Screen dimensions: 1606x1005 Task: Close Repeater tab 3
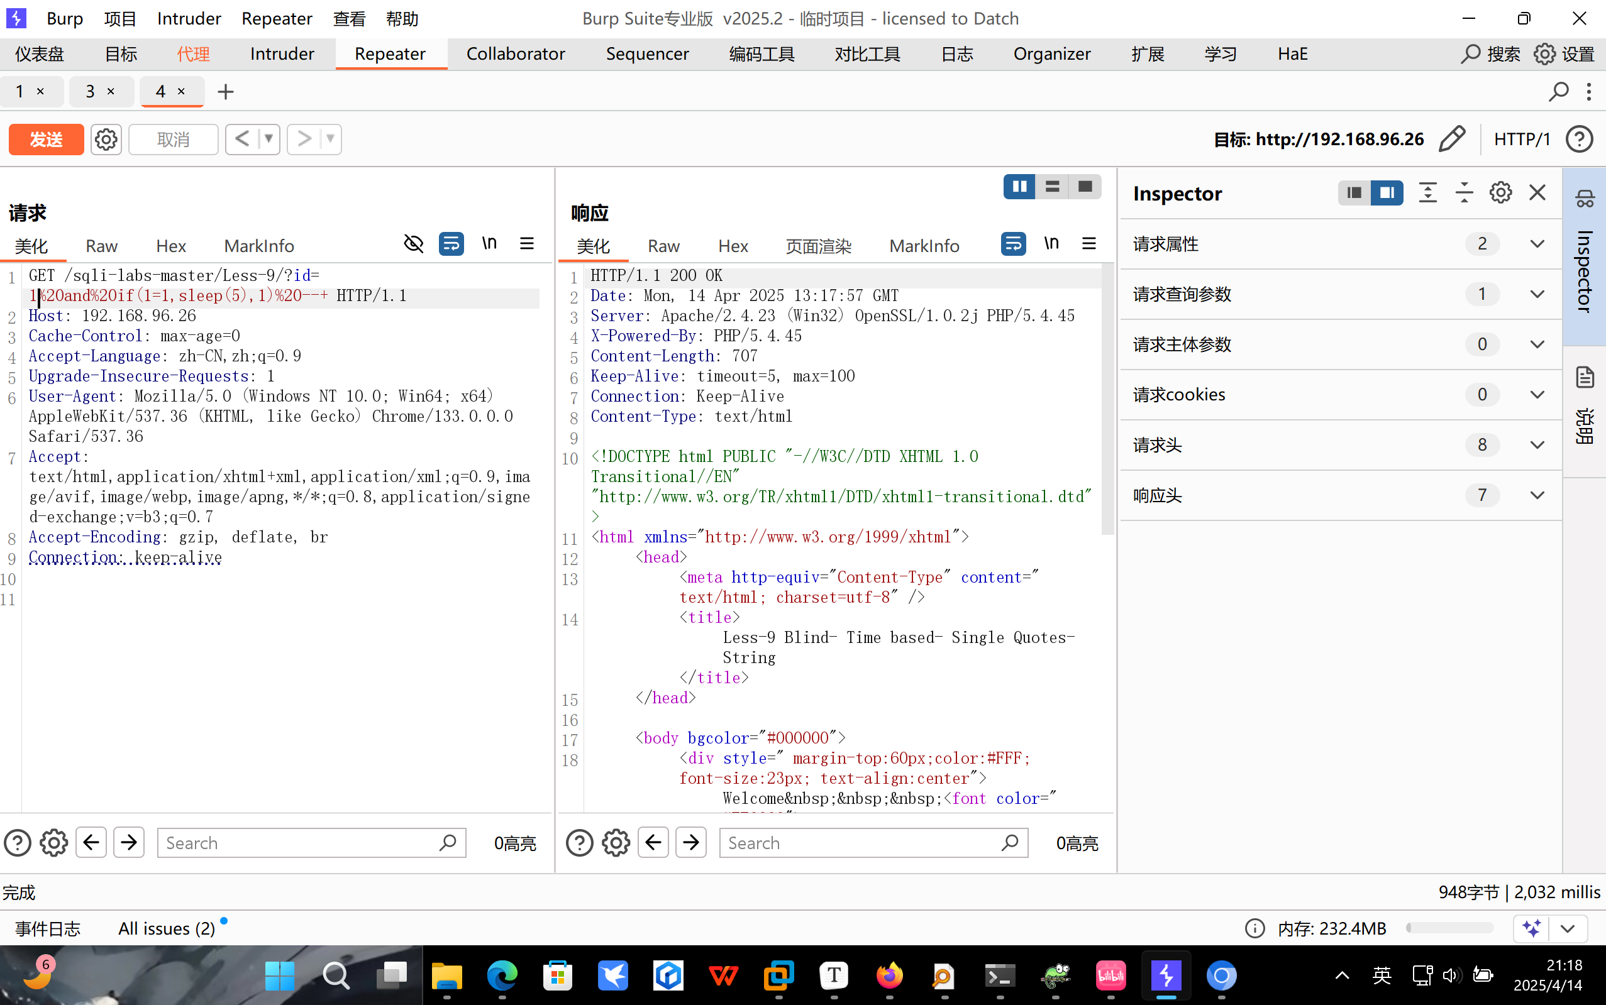(x=111, y=92)
